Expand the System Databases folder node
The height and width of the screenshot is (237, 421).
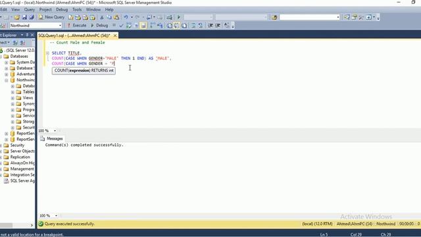(6, 63)
